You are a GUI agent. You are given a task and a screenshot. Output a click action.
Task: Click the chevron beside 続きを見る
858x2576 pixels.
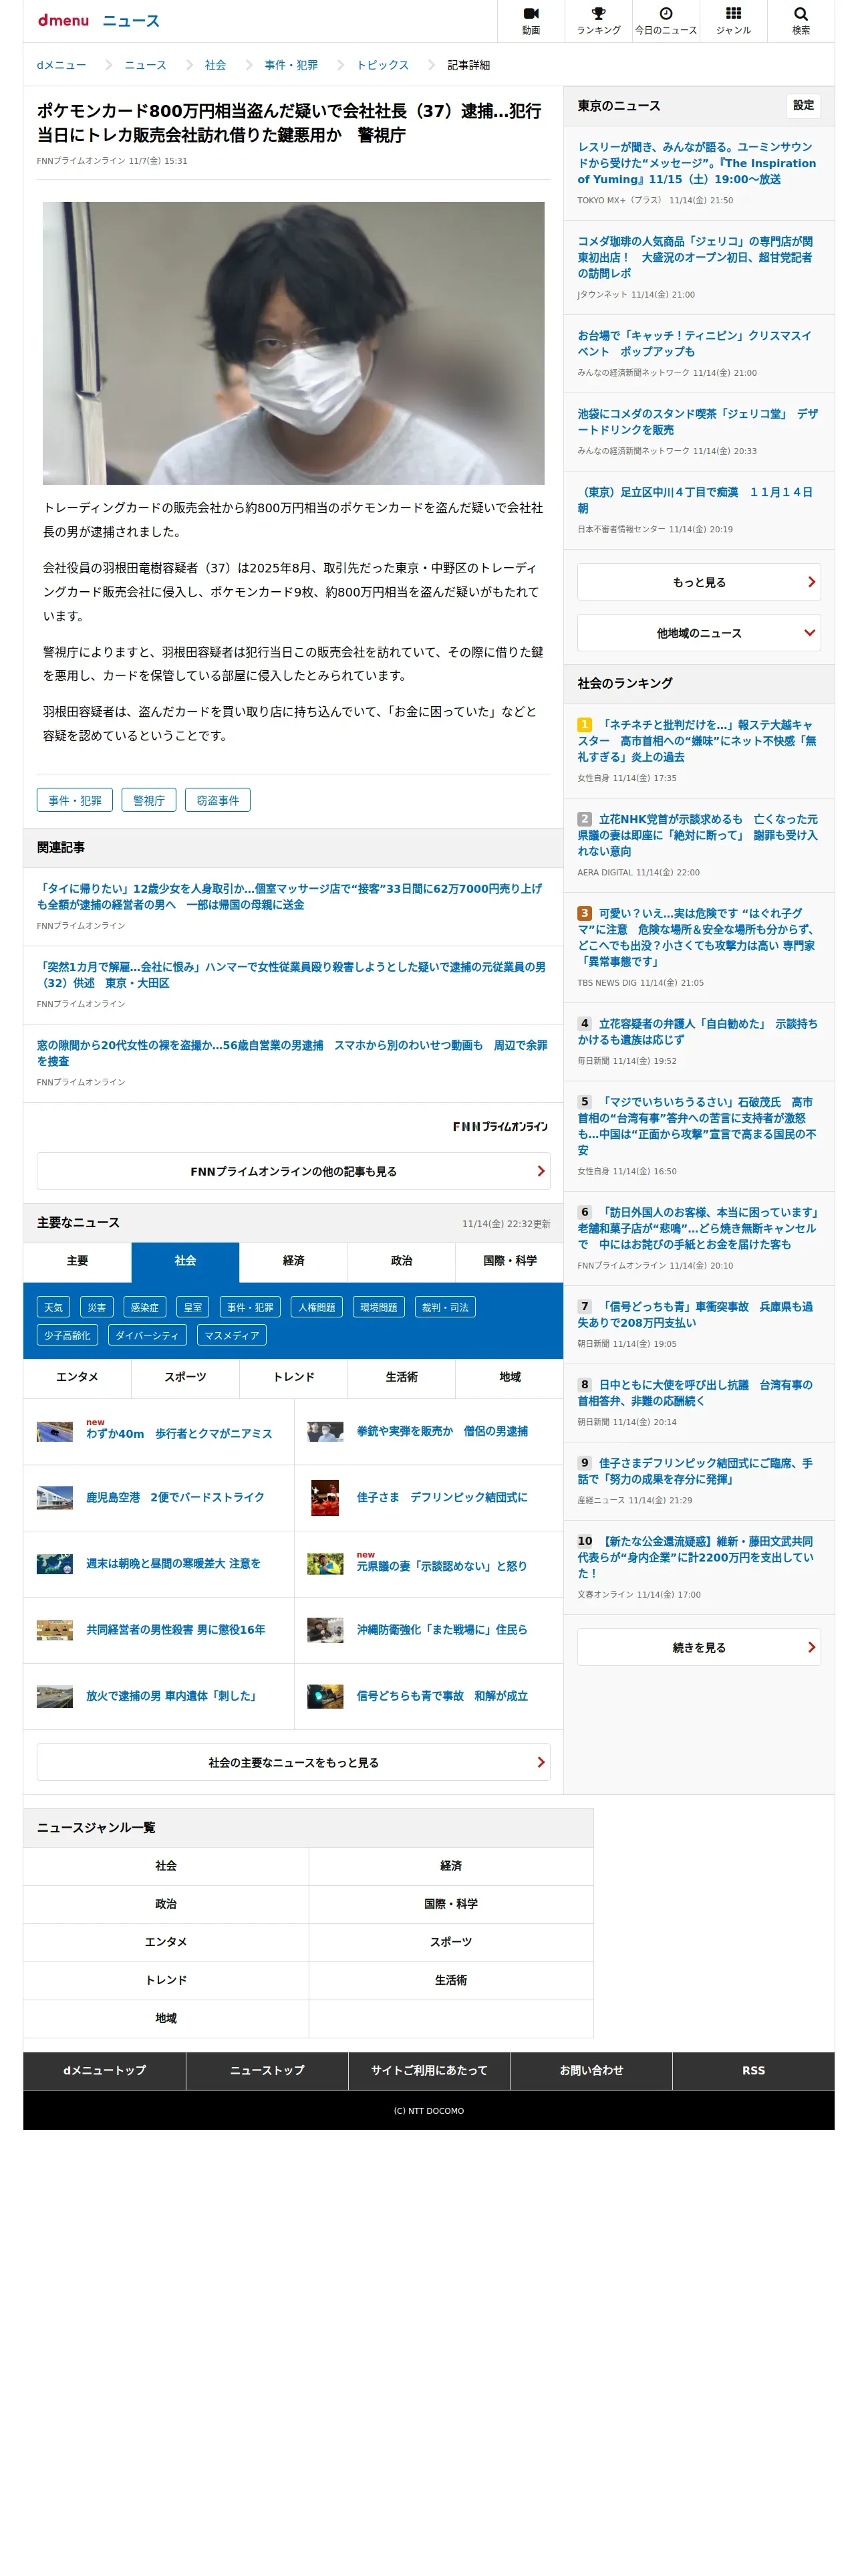click(x=811, y=1647)
